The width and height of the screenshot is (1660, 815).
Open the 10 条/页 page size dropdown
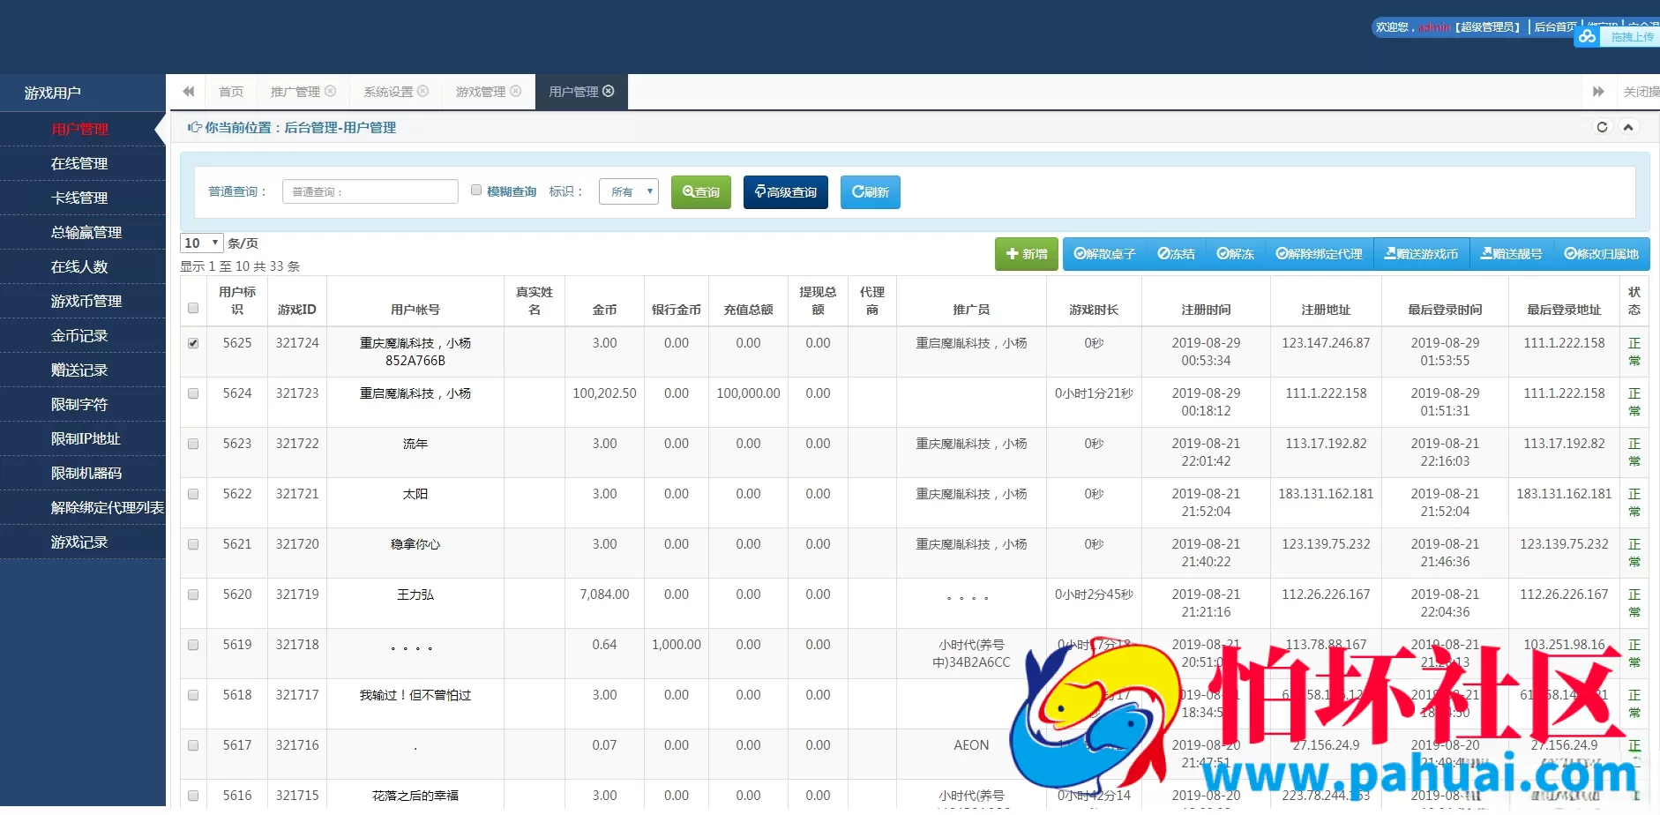pyautogui.click(x=202, y=243)
